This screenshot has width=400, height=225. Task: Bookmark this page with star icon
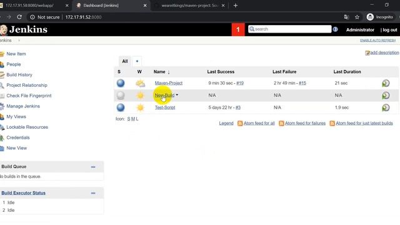coord(357,17)
